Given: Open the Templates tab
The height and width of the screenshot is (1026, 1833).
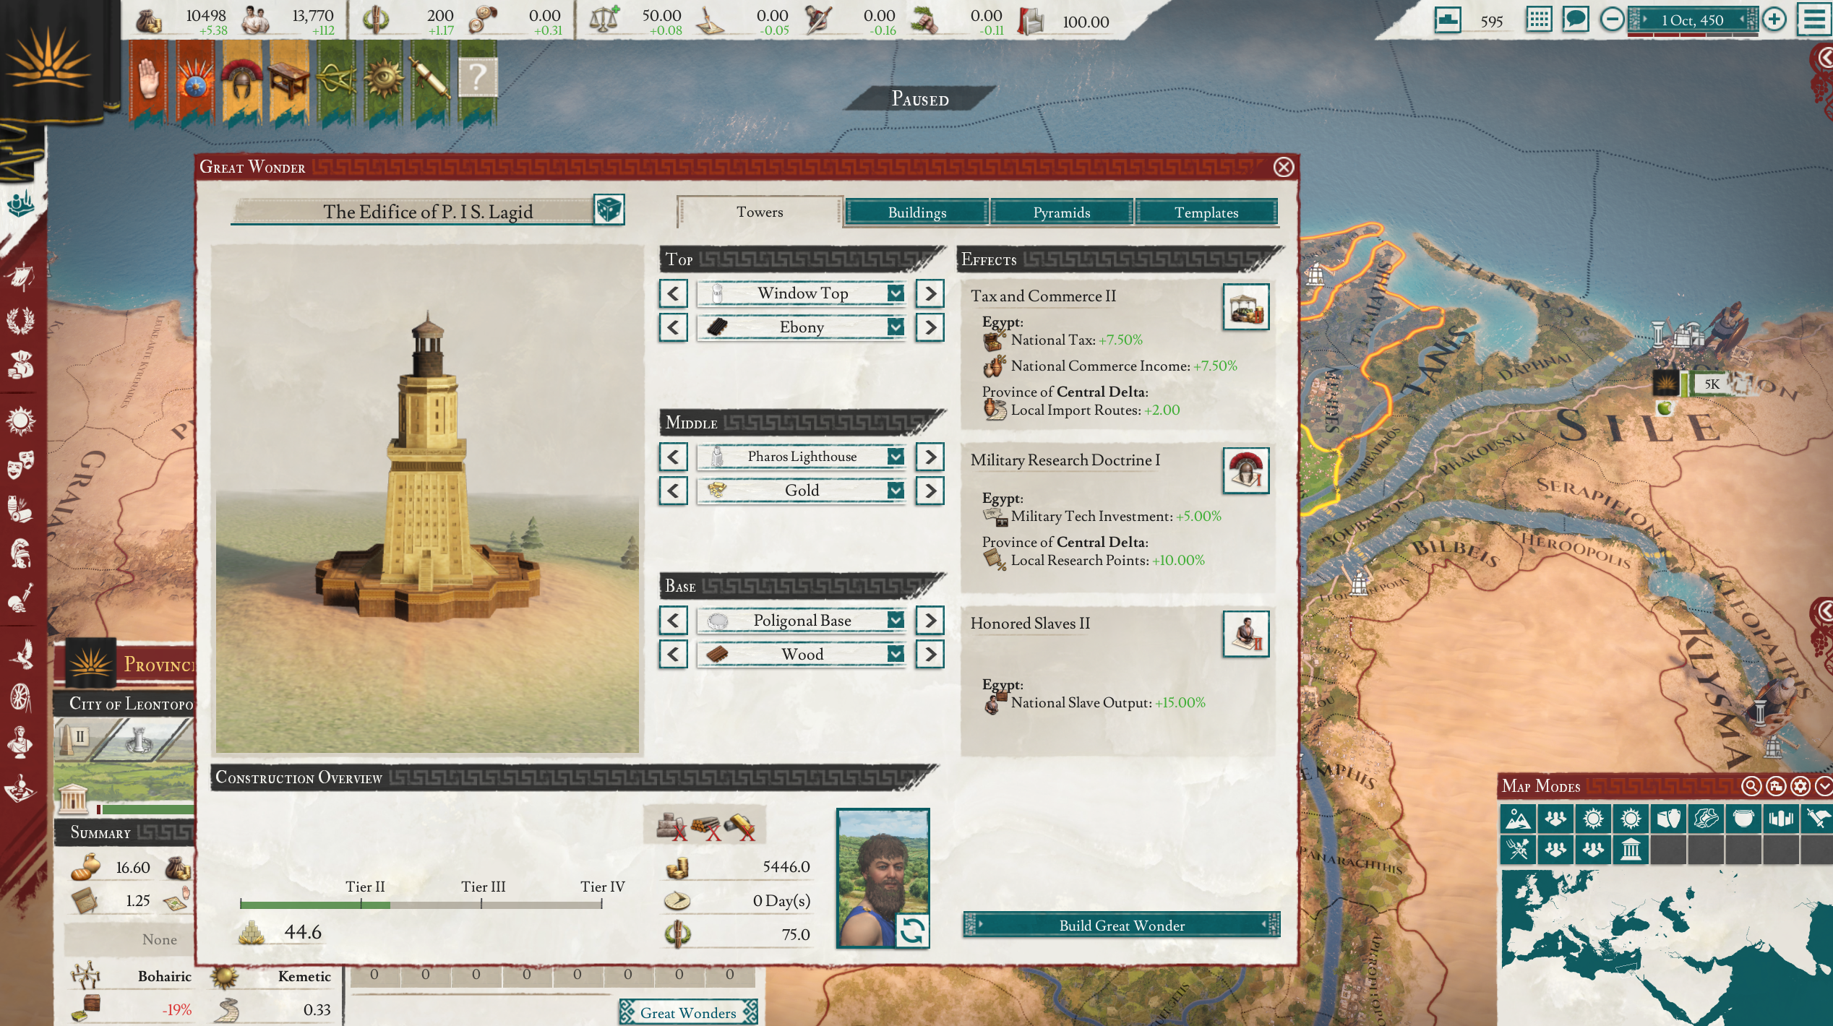Looking at the screenshot, I should [x=1206, y=212].
